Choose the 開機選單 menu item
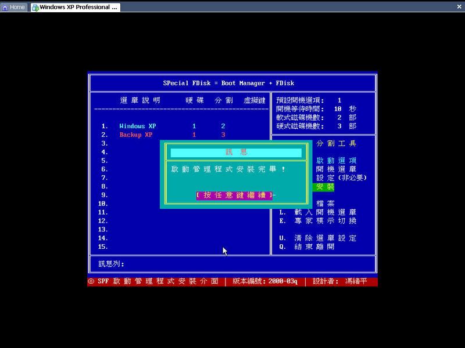This screenshot has width=465, height=348. [x=336, y=169]
